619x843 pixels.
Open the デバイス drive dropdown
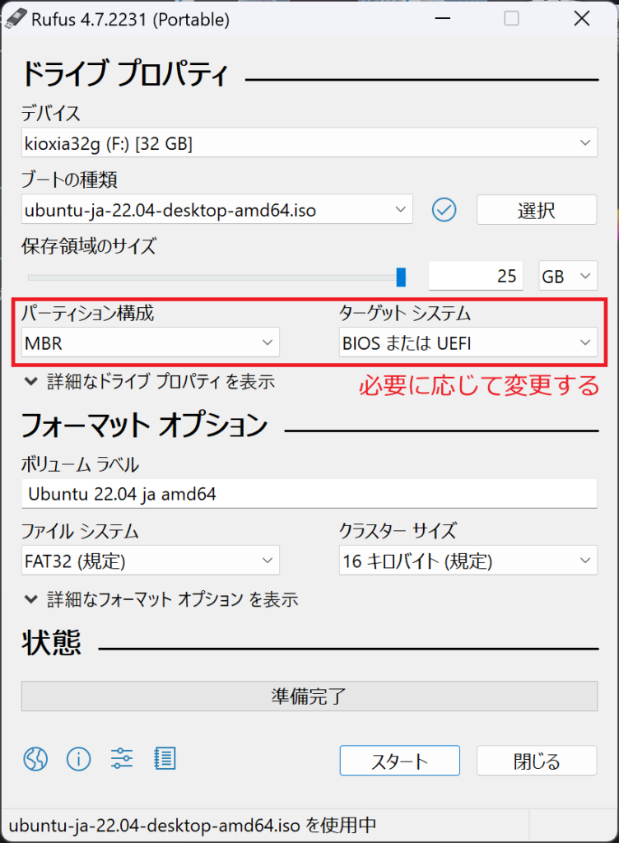point(309,142)
